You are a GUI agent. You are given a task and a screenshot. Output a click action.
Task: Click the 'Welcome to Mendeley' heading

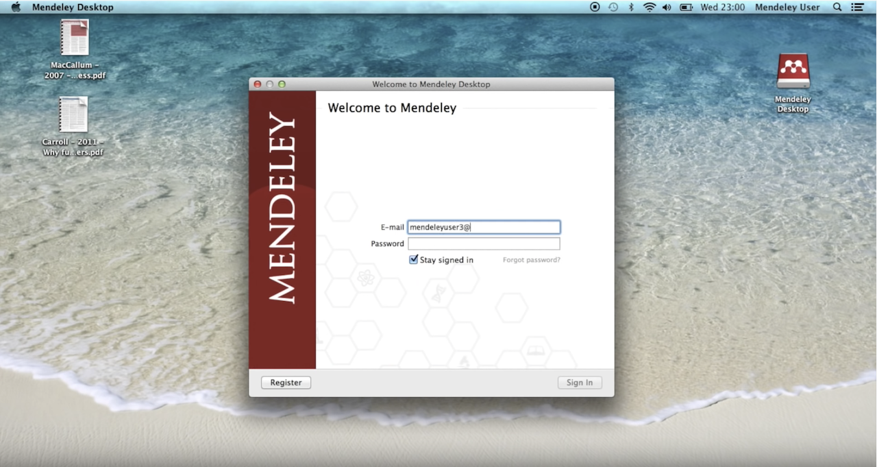[x=392, y=108]
